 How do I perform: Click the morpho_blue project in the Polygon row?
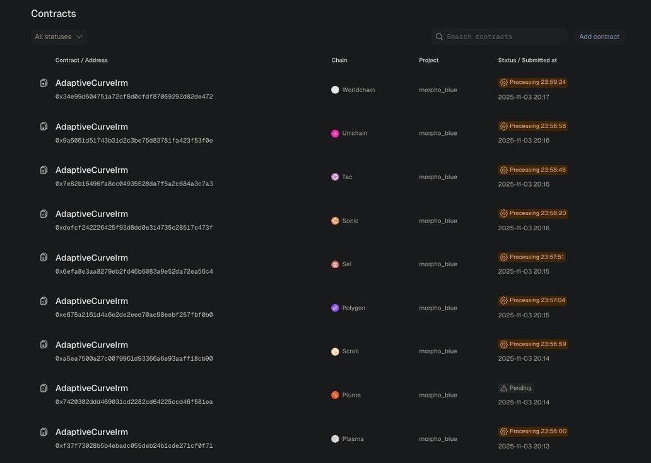[438, 308]
